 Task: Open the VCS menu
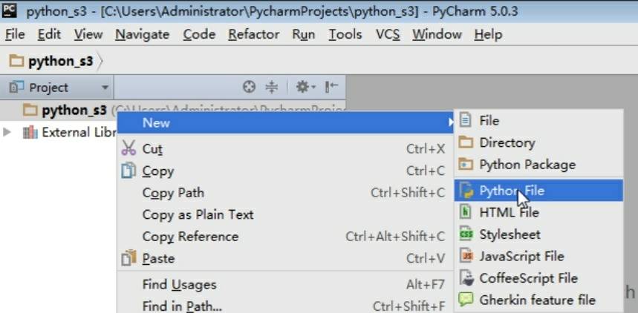[x=388, y=34]
